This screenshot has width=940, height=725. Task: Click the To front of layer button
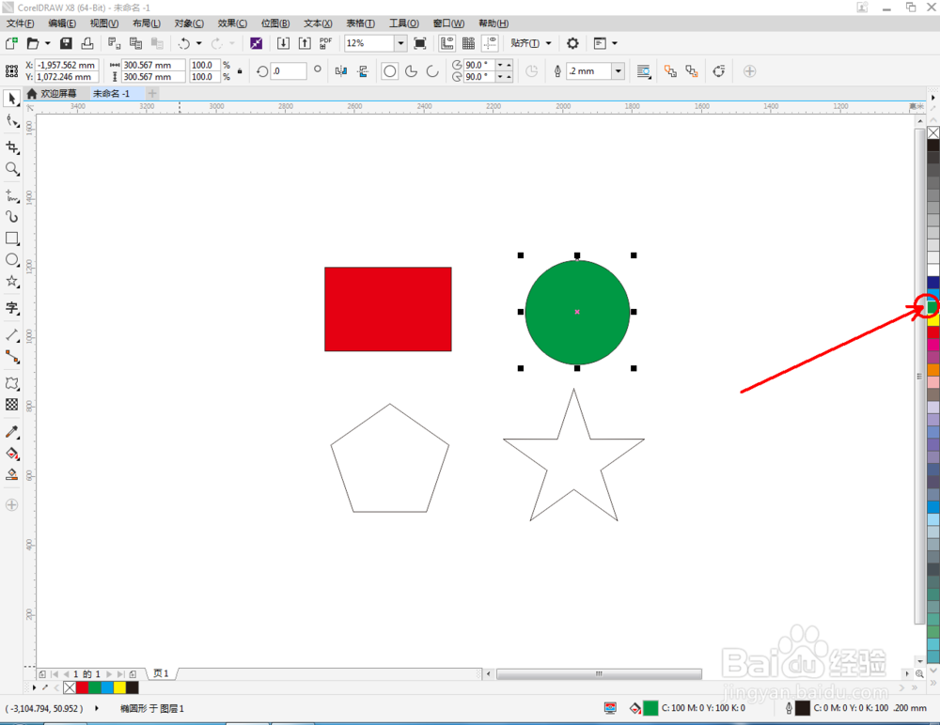click(670, 71)
